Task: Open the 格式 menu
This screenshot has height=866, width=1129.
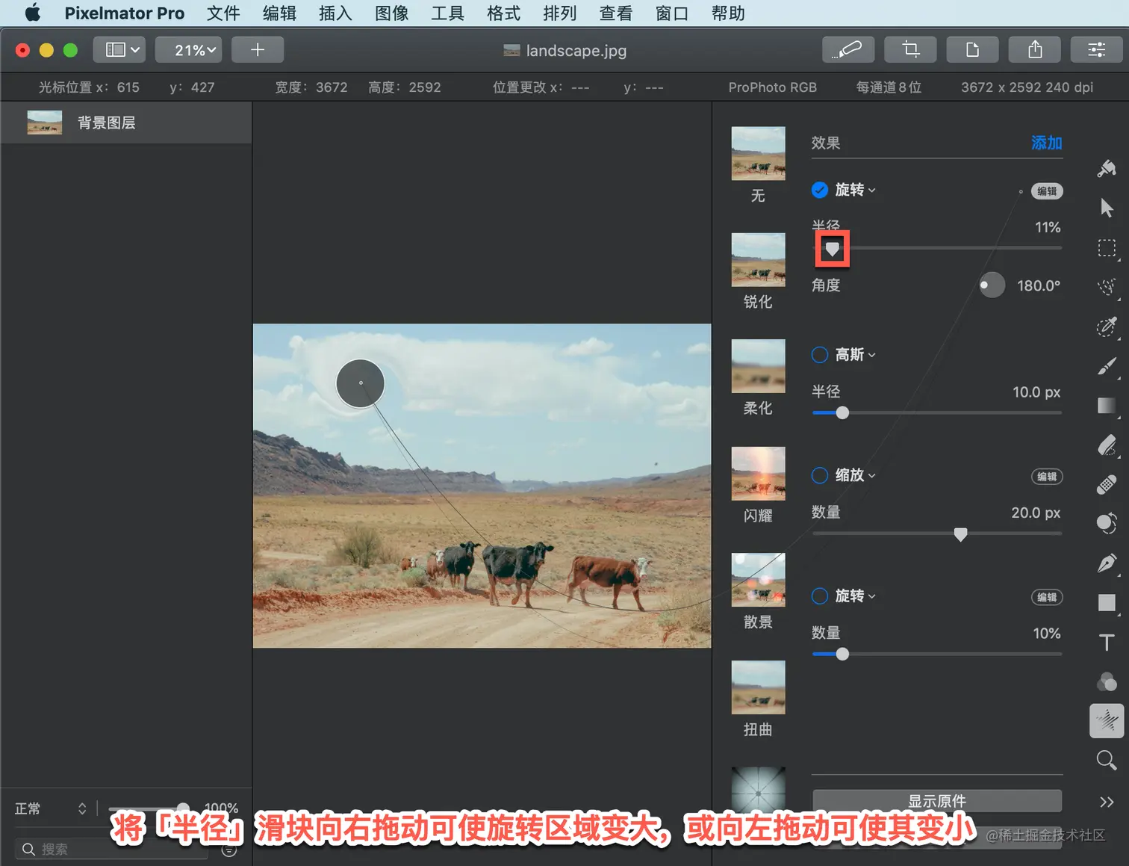Action: pos(503,13)
